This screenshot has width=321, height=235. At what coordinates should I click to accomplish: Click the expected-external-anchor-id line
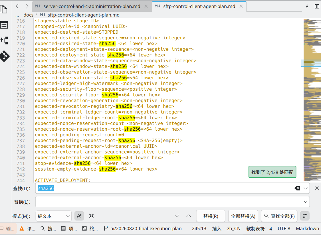pyautogui.click(x=96, y=146)
